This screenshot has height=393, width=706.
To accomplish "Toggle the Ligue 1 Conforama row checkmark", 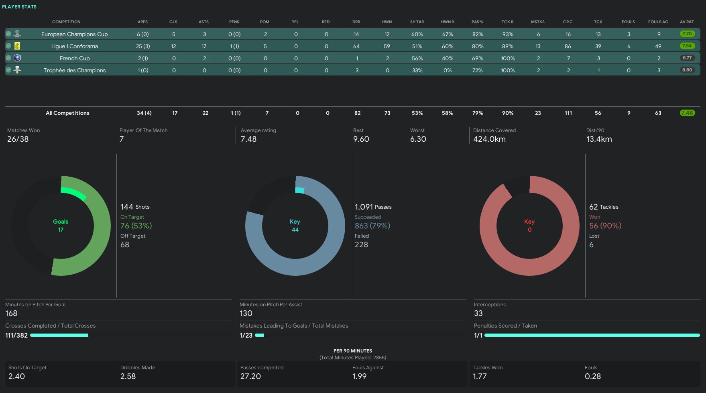I will [8, 46].
